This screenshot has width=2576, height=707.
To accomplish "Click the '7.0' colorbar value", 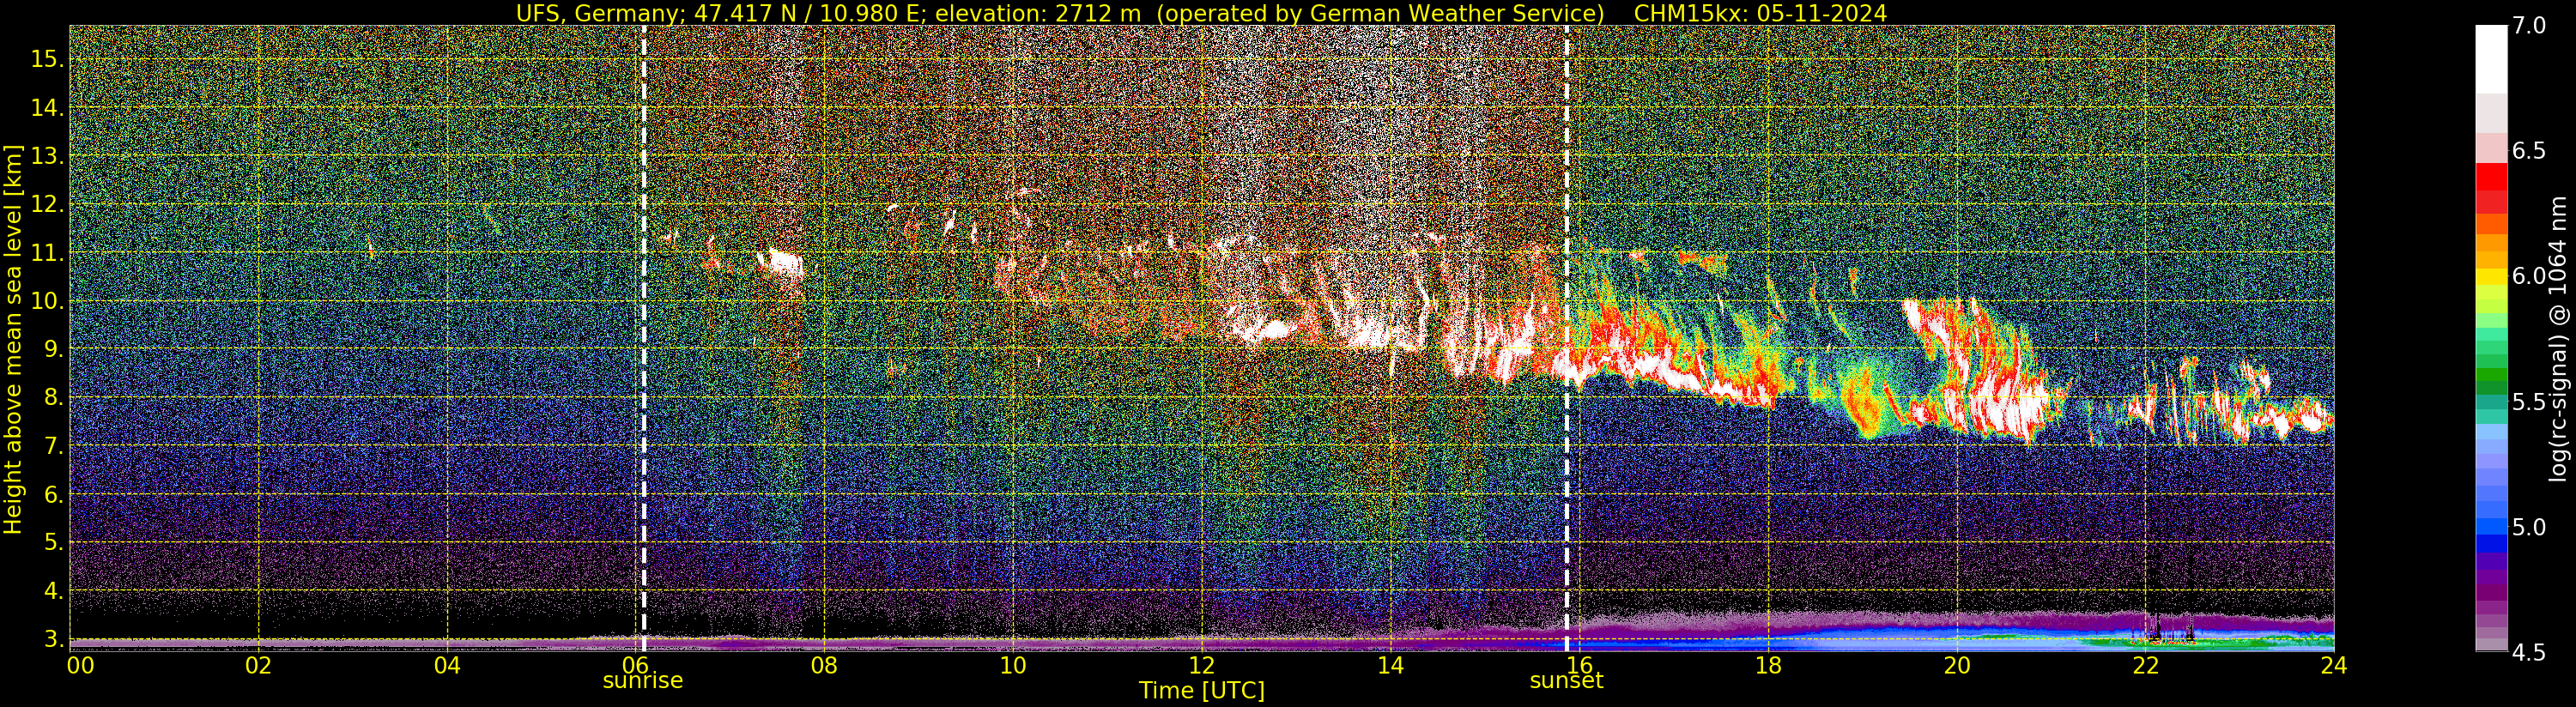I will 2527,25.
